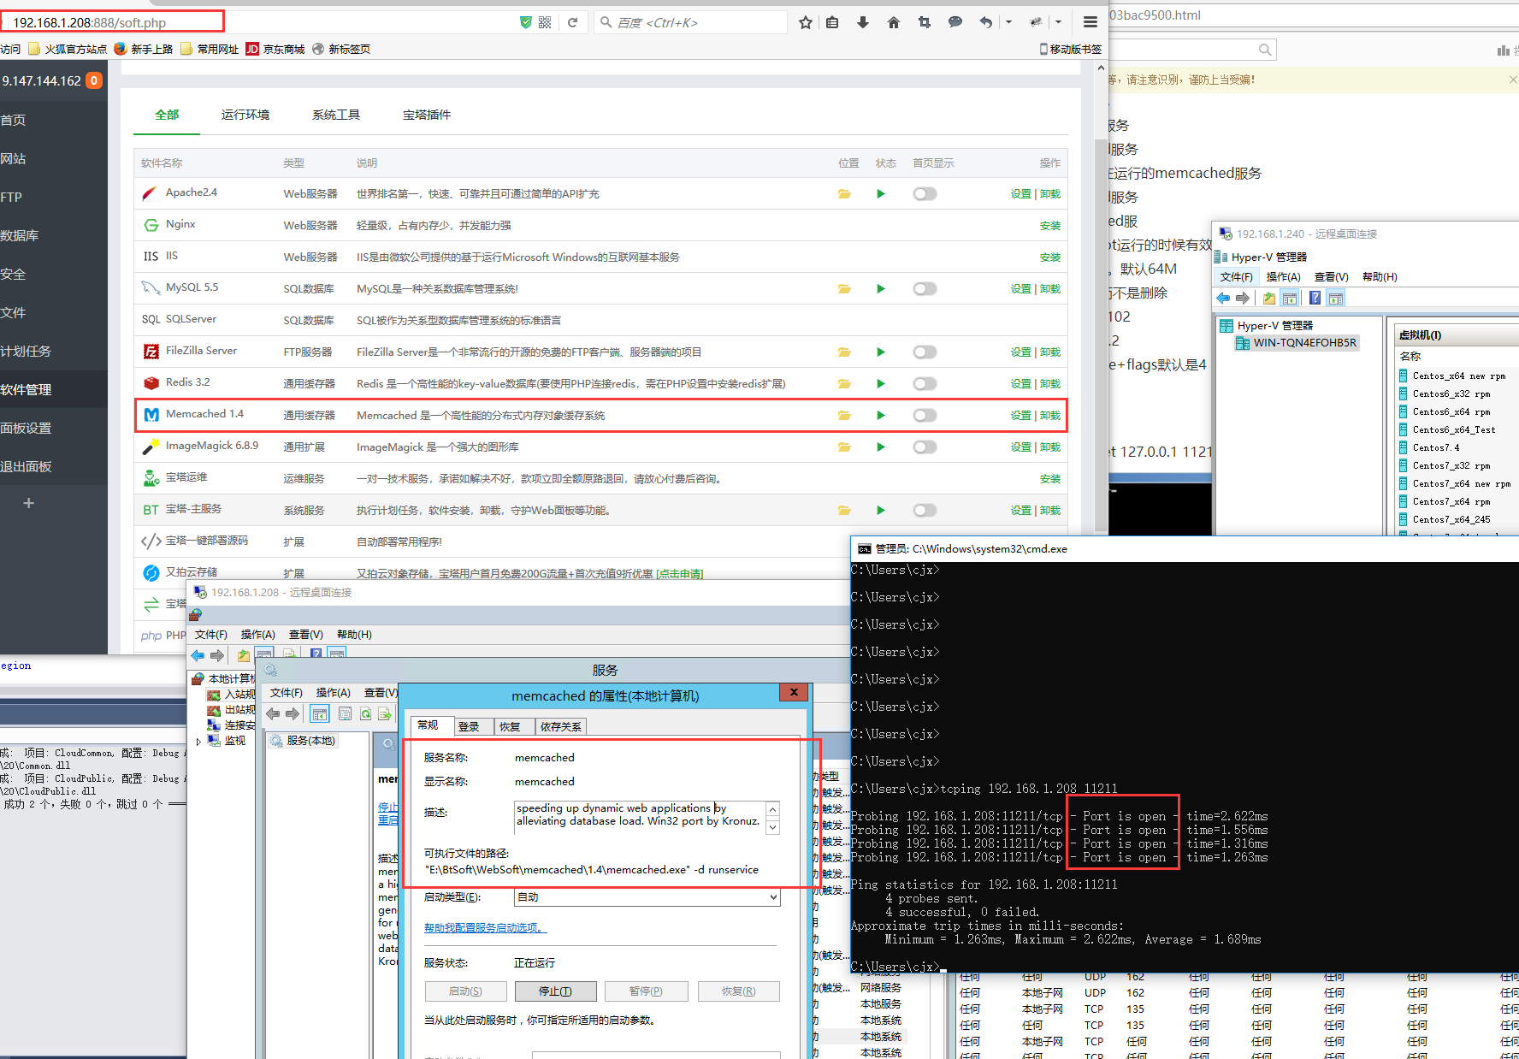Image resolution: width=1519 pixels, height=1059 pixels.
Task: Open the 启动类型 startup type dropdown
Action: click(x=647, y=897)
